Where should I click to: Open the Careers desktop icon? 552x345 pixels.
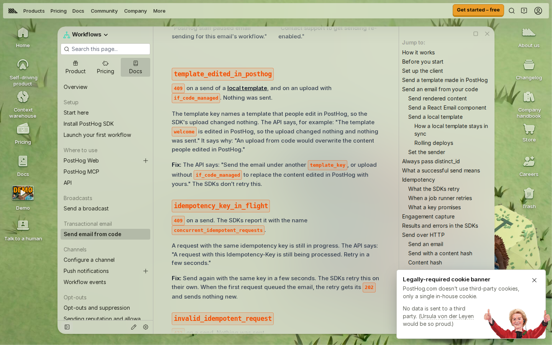point(529,166)
